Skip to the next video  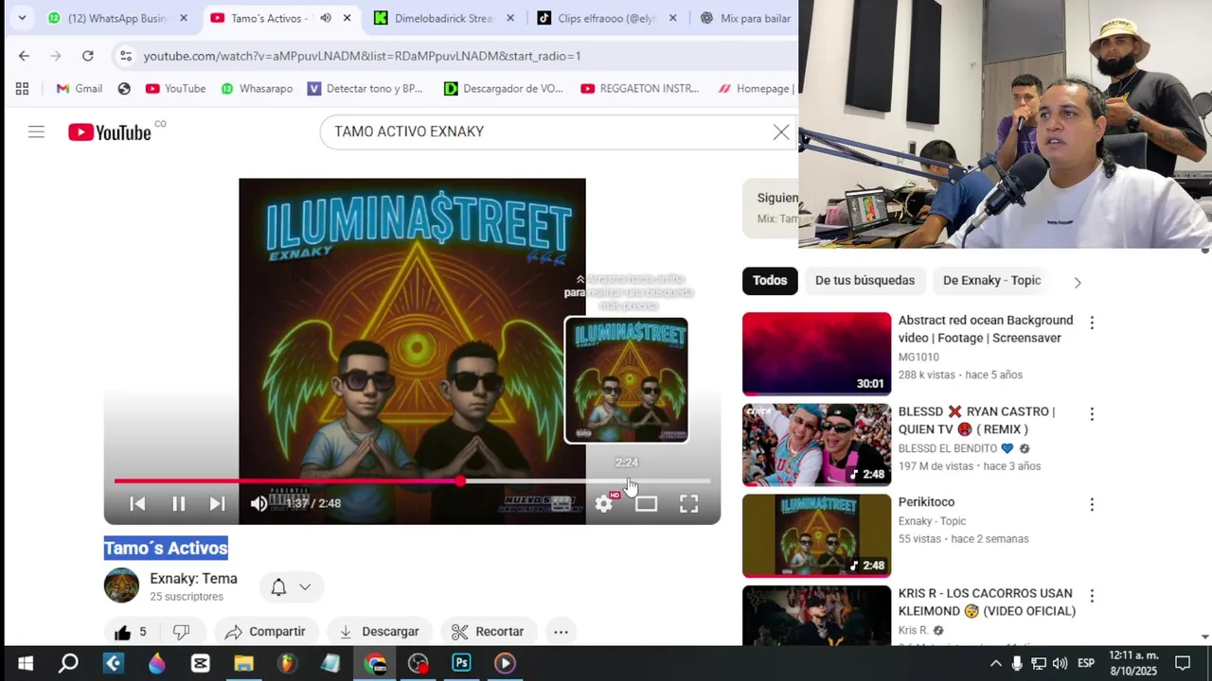point(217,504)
